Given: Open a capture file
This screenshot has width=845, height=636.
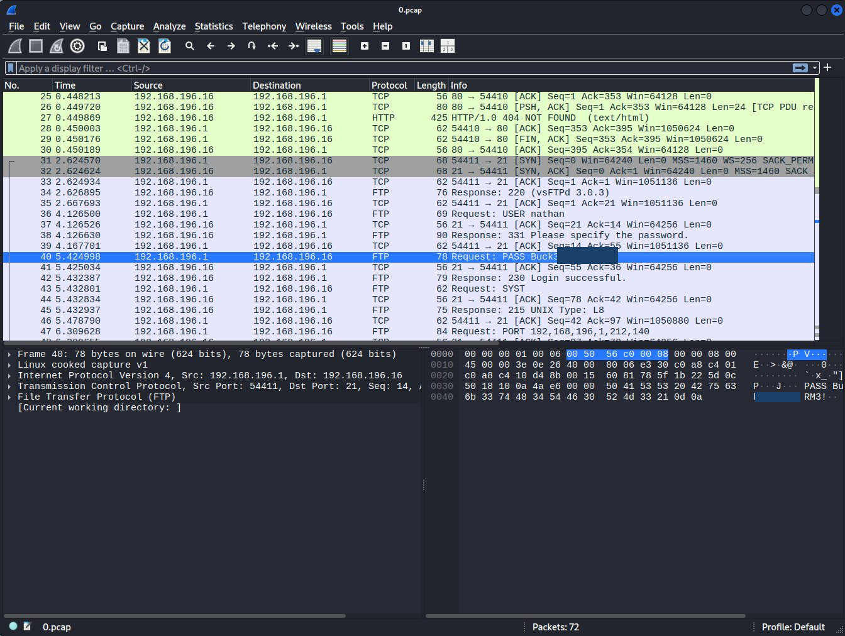Looking at the screenshot, I should click(102, 46).
